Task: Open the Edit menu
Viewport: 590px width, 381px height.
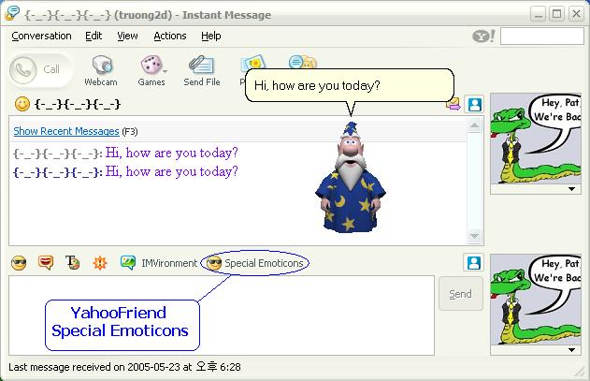Action: click(x=94, y=36)
